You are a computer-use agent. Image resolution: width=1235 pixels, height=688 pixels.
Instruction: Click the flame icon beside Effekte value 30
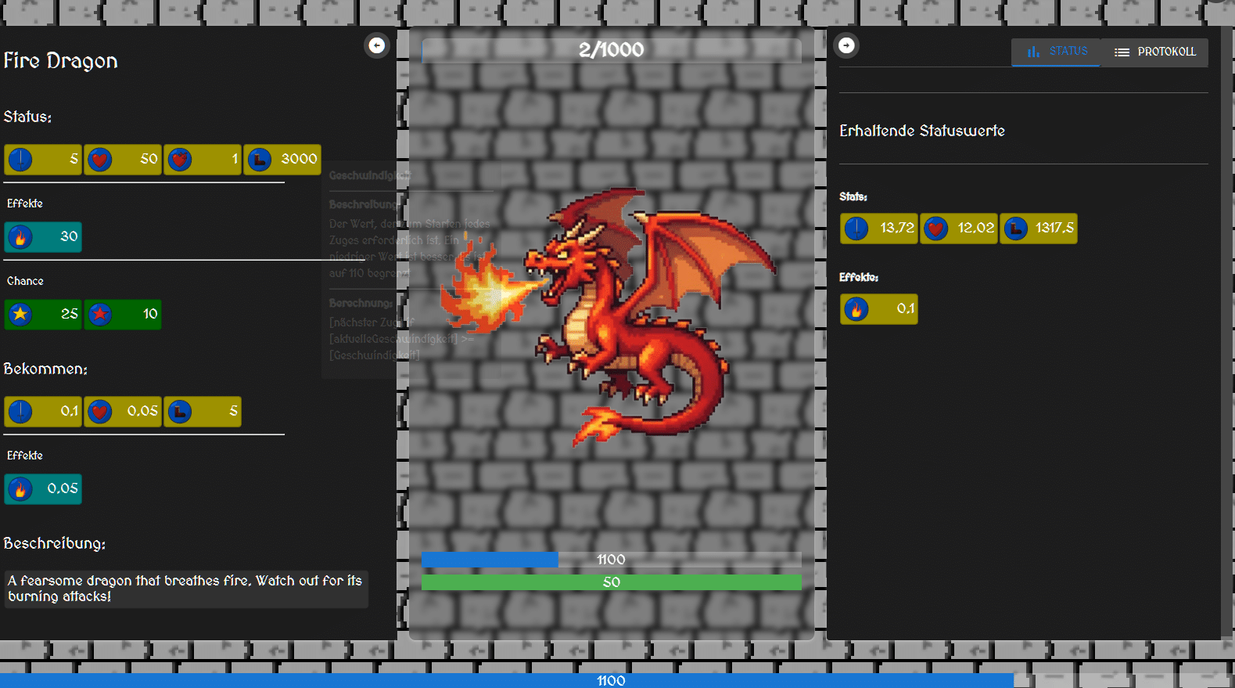20,236
